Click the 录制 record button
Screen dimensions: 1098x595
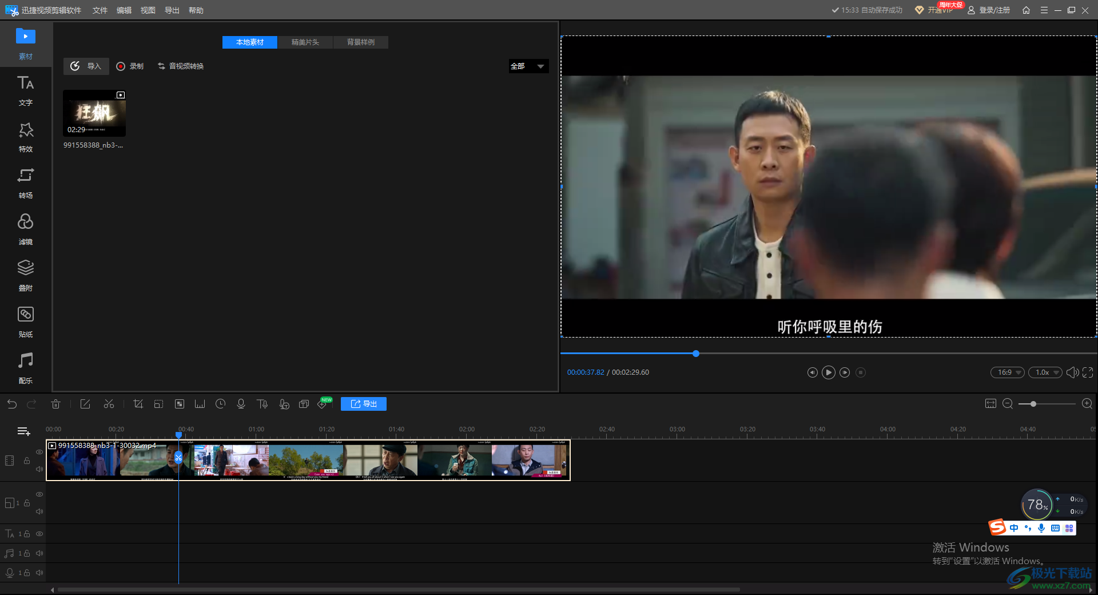coord(130,66)
